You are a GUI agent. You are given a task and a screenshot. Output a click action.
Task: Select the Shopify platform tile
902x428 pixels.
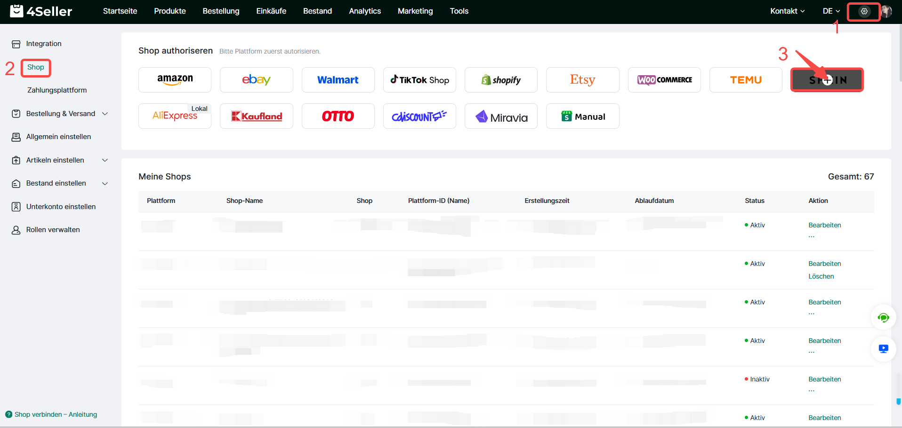[501, 80]
